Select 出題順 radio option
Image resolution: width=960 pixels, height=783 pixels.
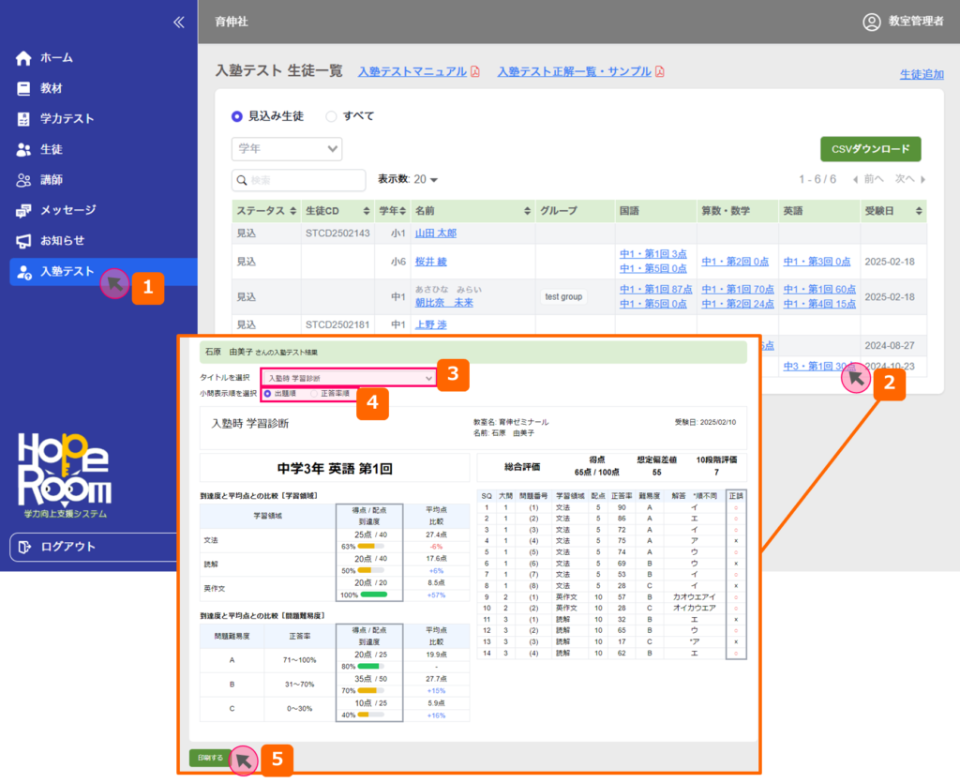[x=268, y=394]
